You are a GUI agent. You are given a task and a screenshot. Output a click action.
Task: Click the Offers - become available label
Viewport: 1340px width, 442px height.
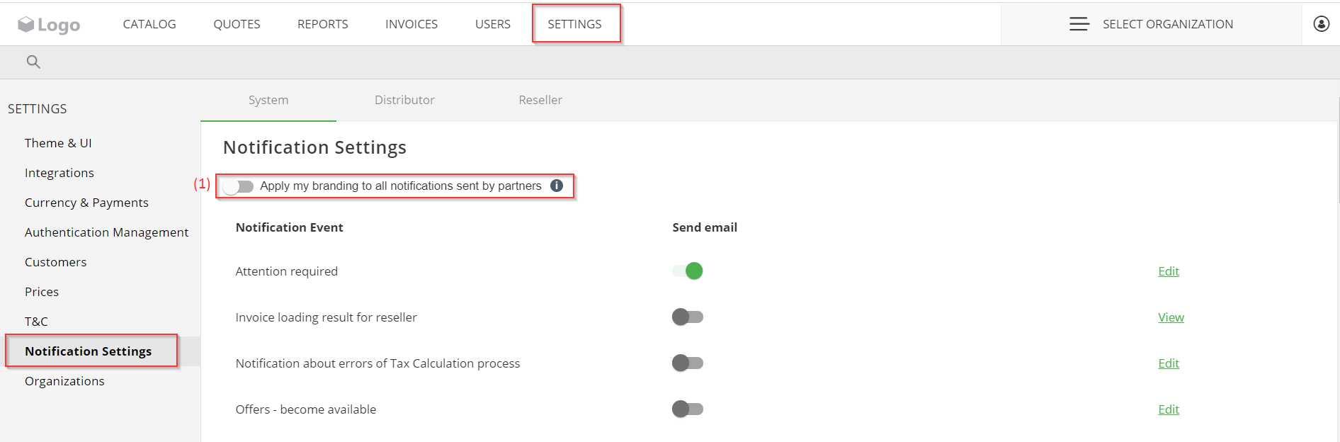click(305, 409)
